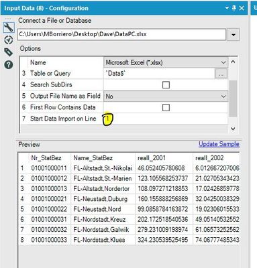Select cell FL-Altstadt,St.-Marien
This screenshot has width=257, height=268.
(103, 178)
